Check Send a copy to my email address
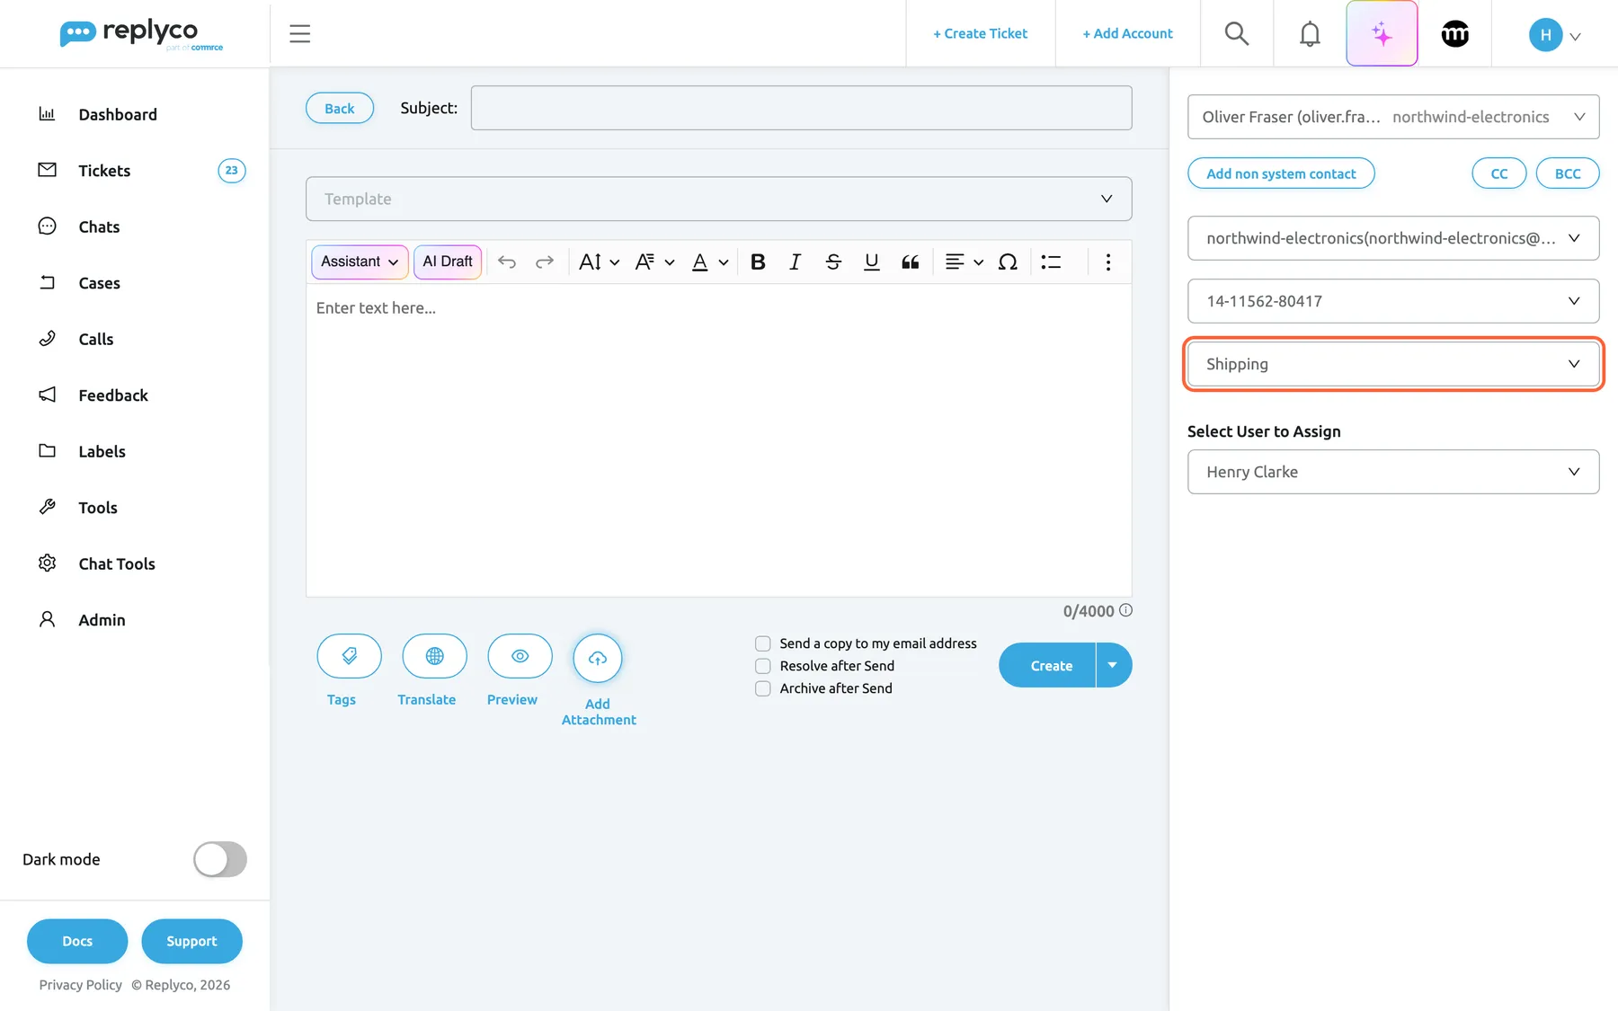Image resolution: width=1618 pixels, height=1011 pixels. pyautogui.click(x=763, y=643)
